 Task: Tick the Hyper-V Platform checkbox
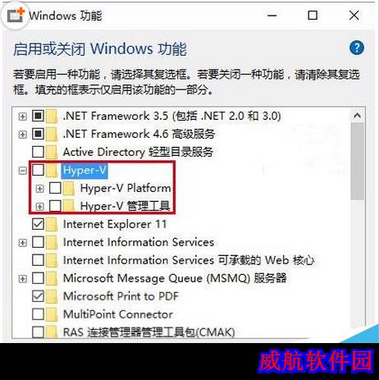[55, 188]
